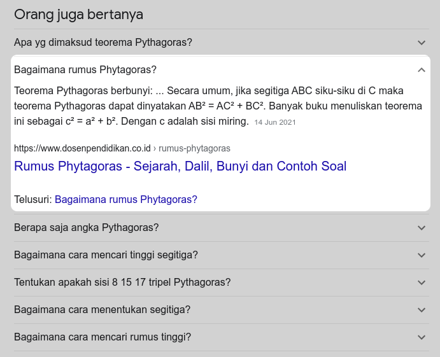Click question text "Berapa saja angka Pythagoras?"

click(87, 228)
